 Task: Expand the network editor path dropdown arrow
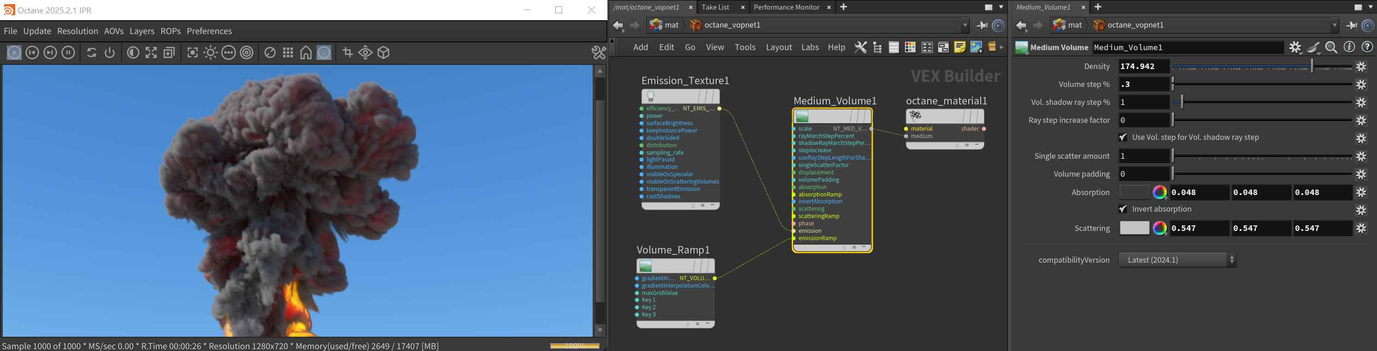tap(965, 25)
